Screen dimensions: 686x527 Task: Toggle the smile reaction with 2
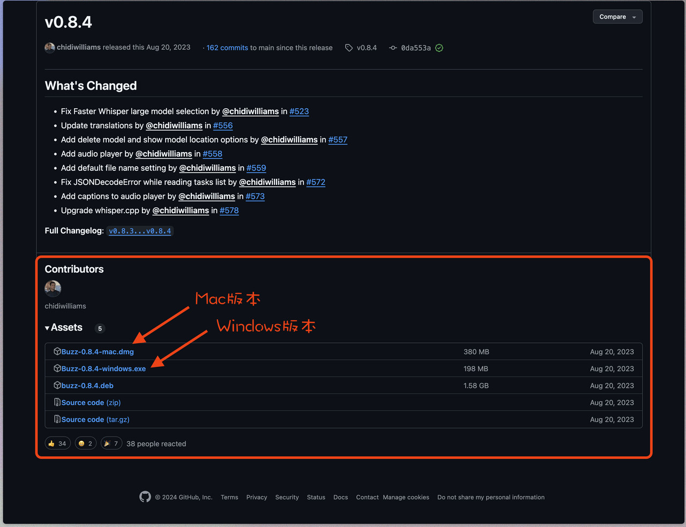[86, 443]
